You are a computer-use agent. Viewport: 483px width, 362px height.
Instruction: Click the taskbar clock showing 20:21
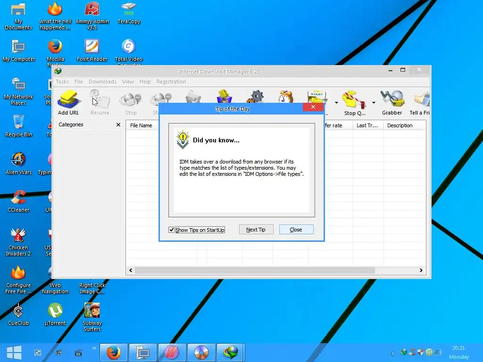[x=458, y=353]
